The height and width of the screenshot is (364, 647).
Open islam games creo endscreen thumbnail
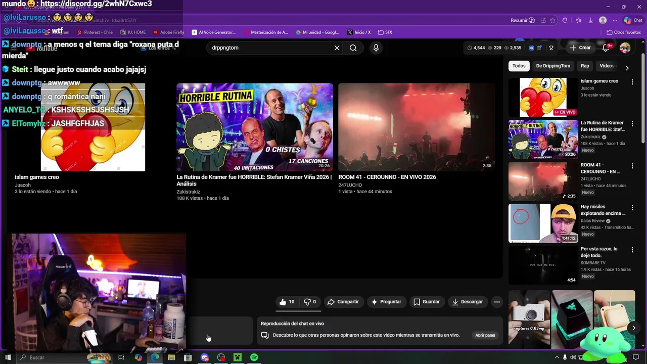93,127
